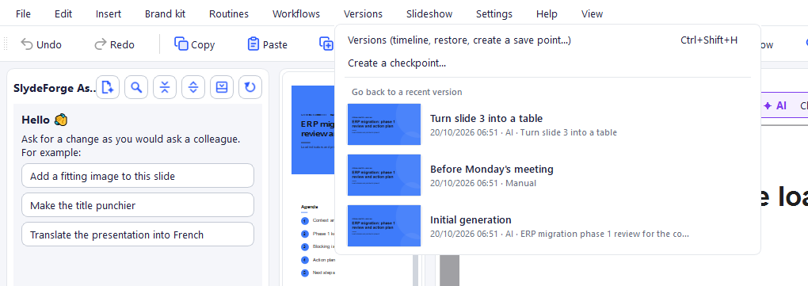
Task: Restore the 'Before Monday's meeting' version
Action: tap(547, 175)
